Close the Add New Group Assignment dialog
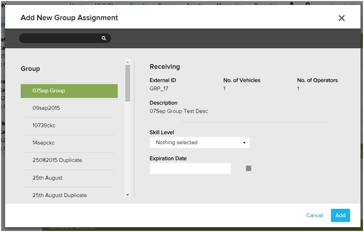Viewport: 364px width, 232px height. click(x=341, y=18)
